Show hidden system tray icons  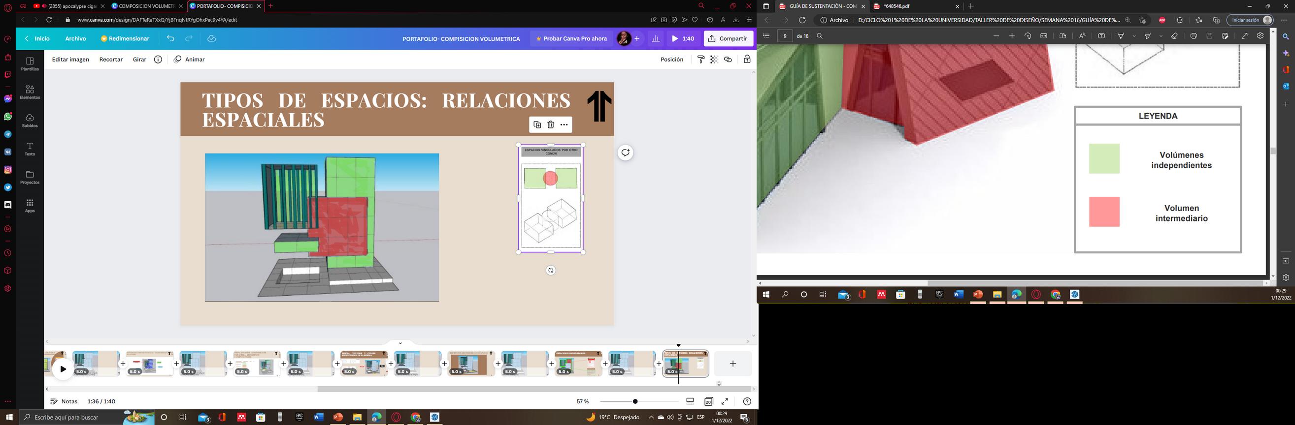tap(651, 418)
